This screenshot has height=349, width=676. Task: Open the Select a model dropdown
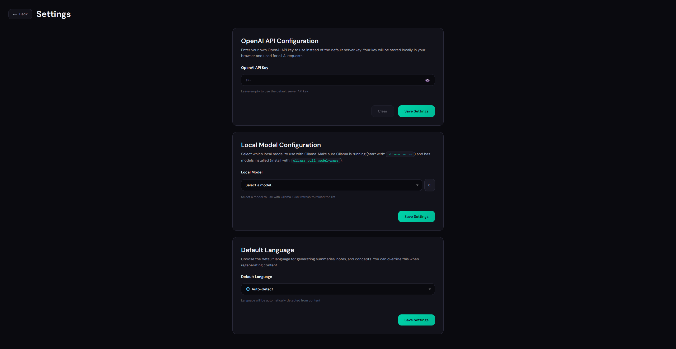coord(331,185)
